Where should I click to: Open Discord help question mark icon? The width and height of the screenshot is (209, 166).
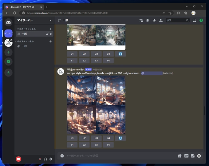tap(201, 20)
